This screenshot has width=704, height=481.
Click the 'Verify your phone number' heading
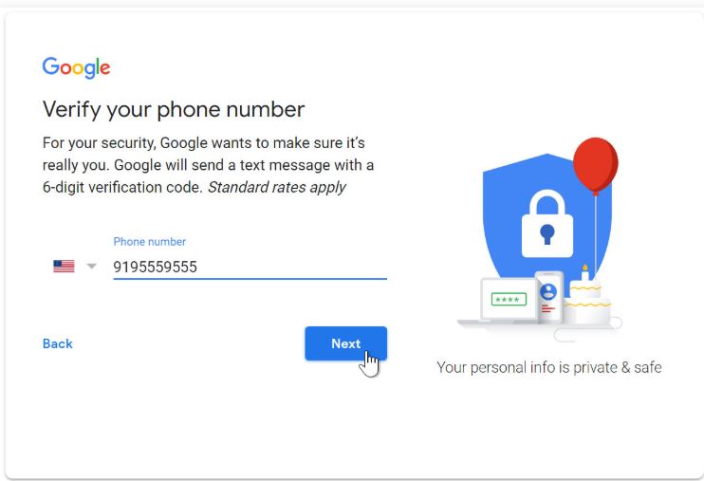[x=174, y=110]
